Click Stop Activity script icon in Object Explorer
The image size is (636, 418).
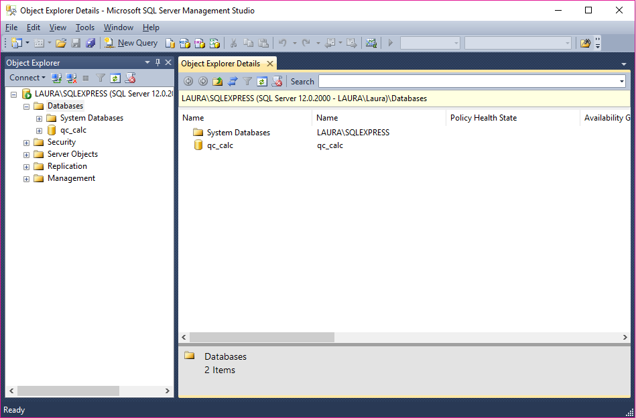130,78
